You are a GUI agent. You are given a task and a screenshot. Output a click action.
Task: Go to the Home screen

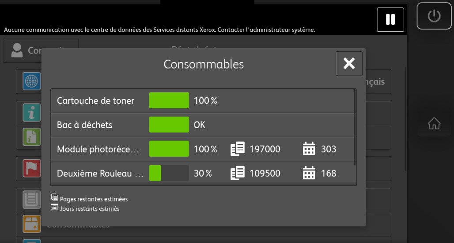click(x=434, y=124)
